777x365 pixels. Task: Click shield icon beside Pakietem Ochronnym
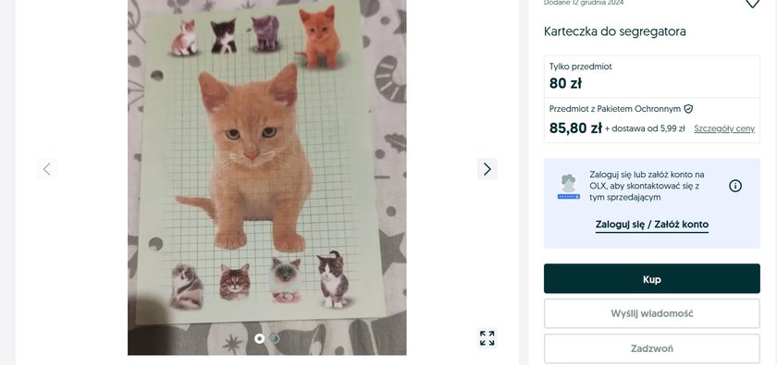pos(688,109)
